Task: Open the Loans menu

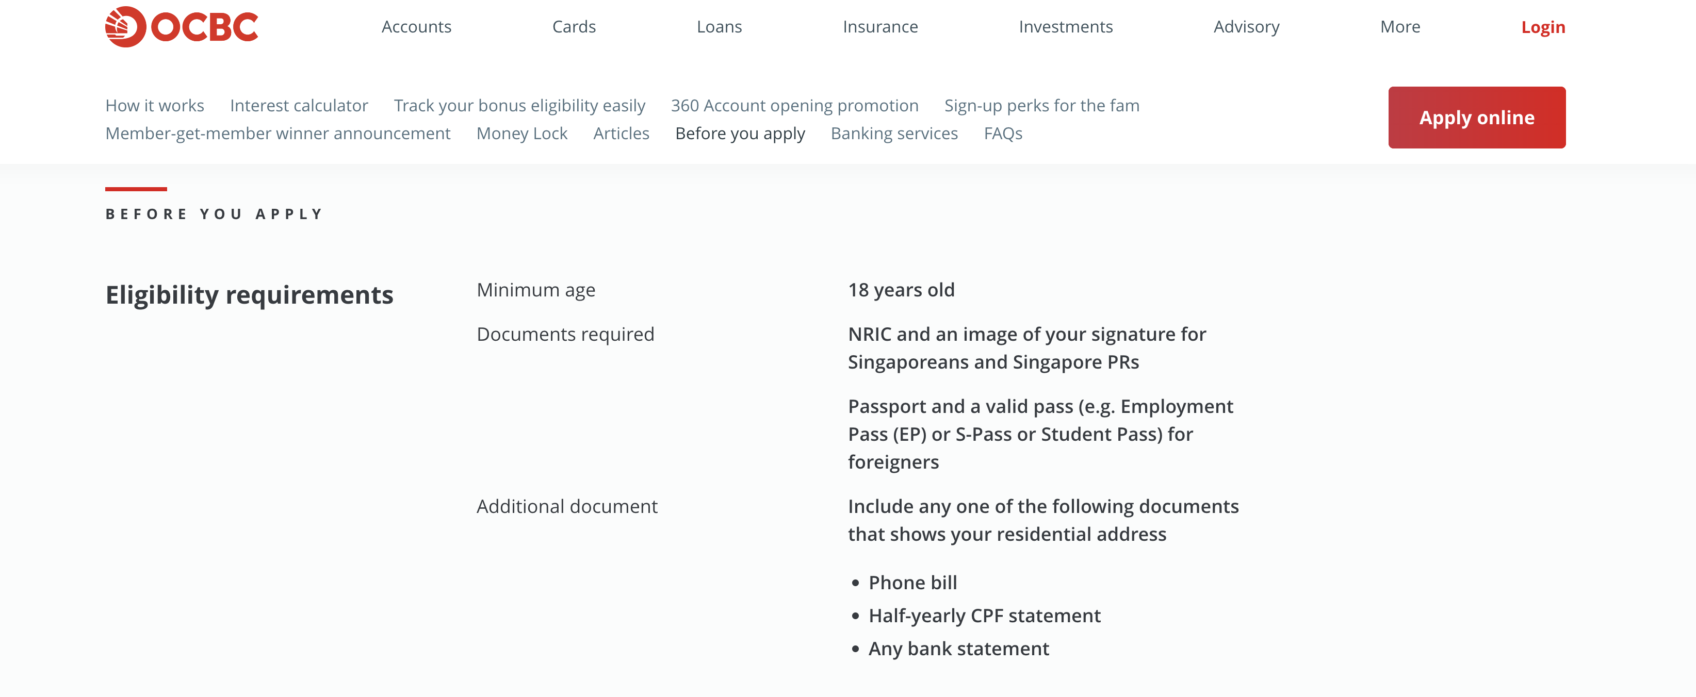Action: tap(719, 27)
